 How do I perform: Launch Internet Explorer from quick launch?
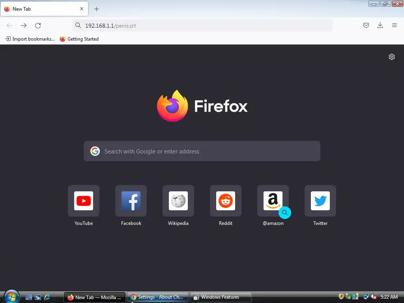coord(47,297)
